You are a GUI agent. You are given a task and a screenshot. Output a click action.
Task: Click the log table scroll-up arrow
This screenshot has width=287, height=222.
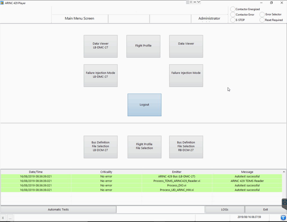coord(284,172)
